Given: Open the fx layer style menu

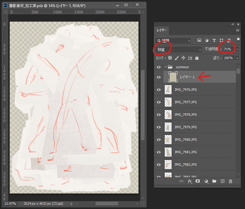Looking at the screenshot, I should [x=190, y=181].
